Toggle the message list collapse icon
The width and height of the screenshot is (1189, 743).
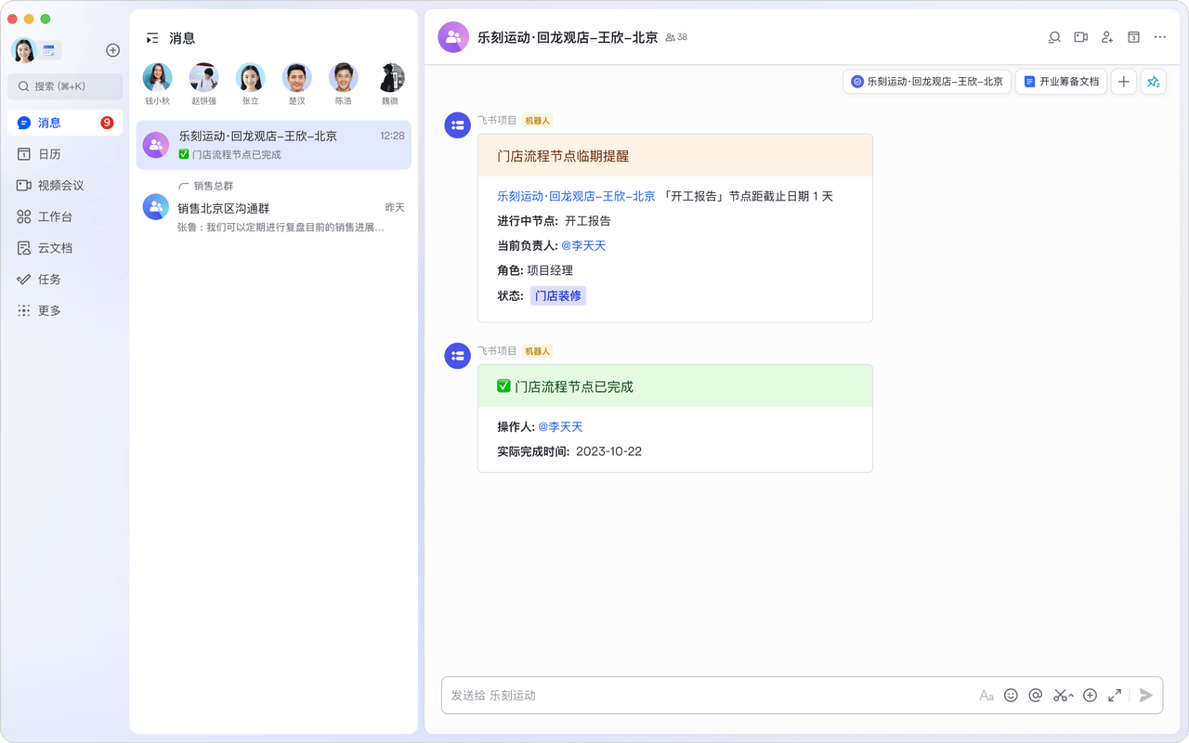(152, 38)
